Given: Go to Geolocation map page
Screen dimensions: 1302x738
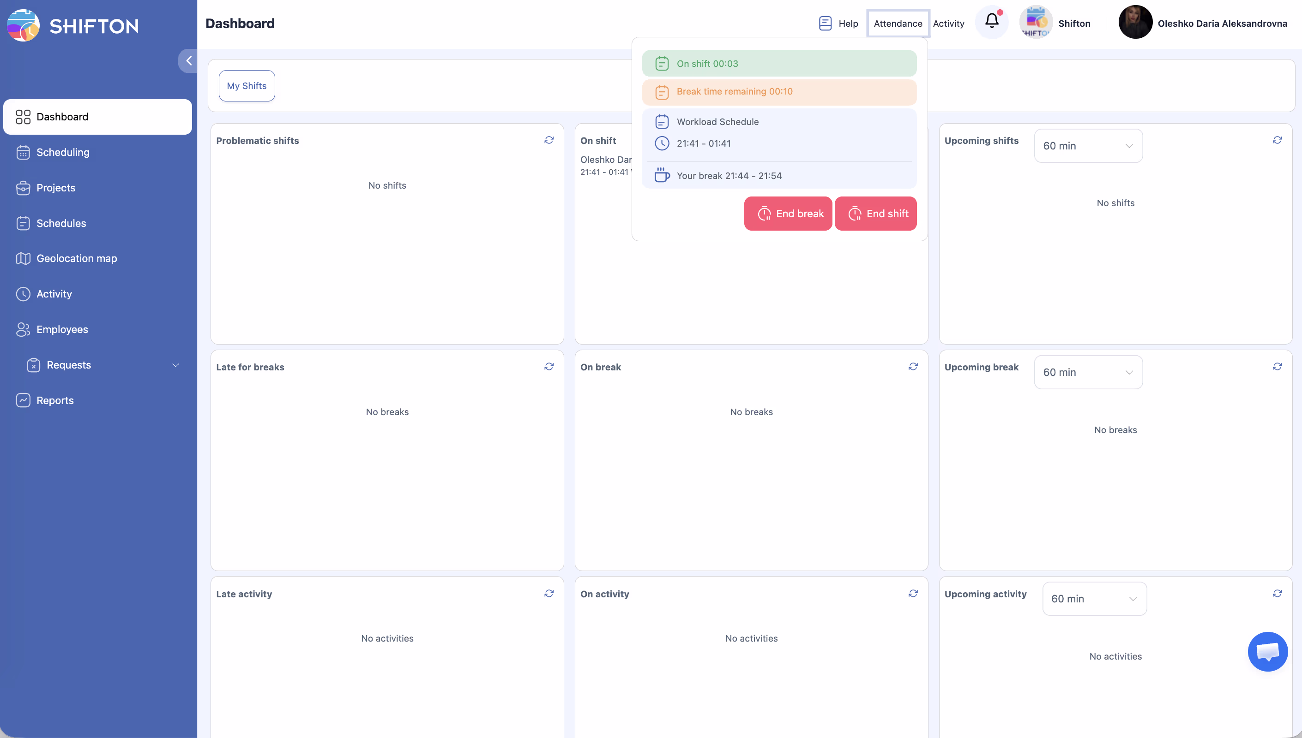Looking at the screenshot, I should coord(77,258).
